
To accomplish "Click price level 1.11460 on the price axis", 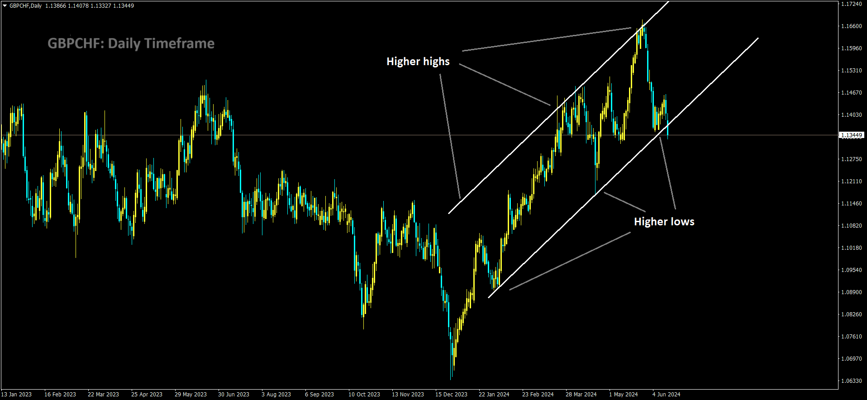I will click(851, 204).
